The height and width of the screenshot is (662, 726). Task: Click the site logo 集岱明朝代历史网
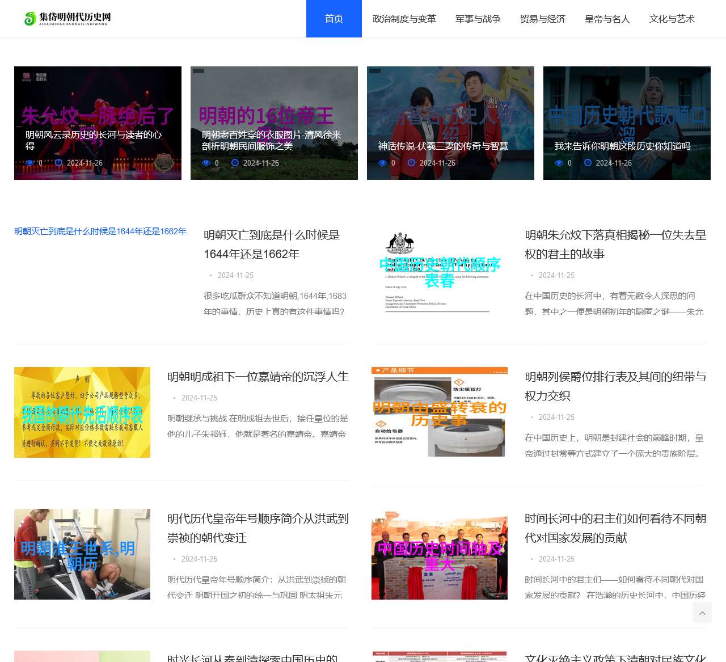pyautogui.click(x=67, y=19)
